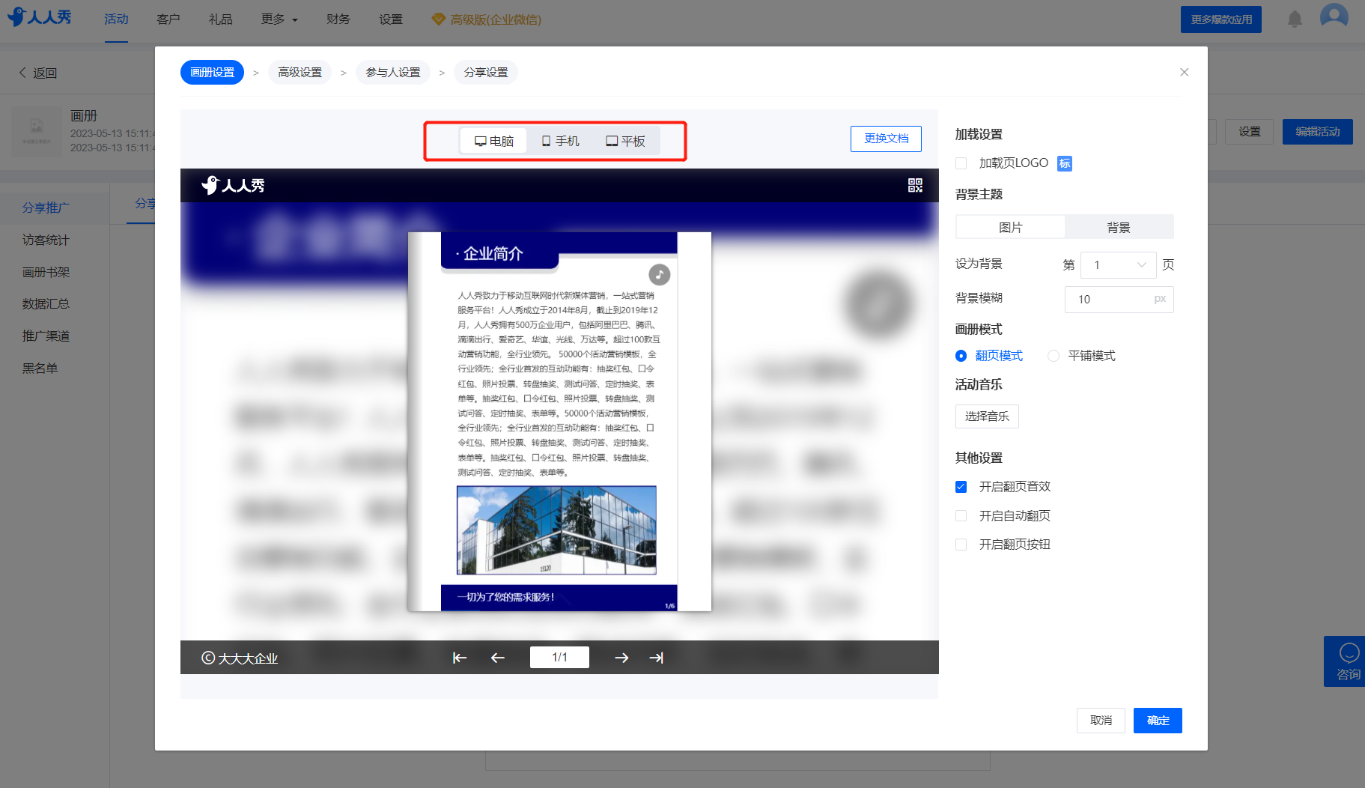This screenshot has width=1365, height=788.
Task: Confirm with the 确定 button
Action: 1158,721
